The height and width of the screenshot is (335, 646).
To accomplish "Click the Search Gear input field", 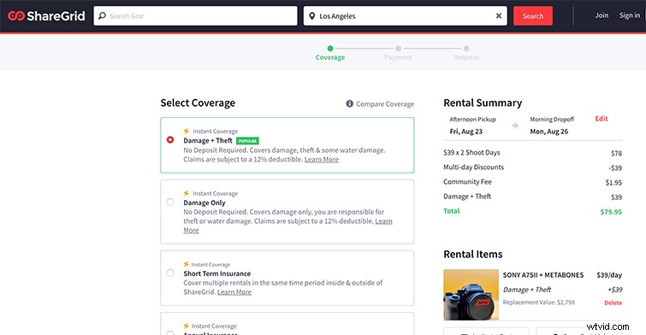I will (x=195, y=16).
